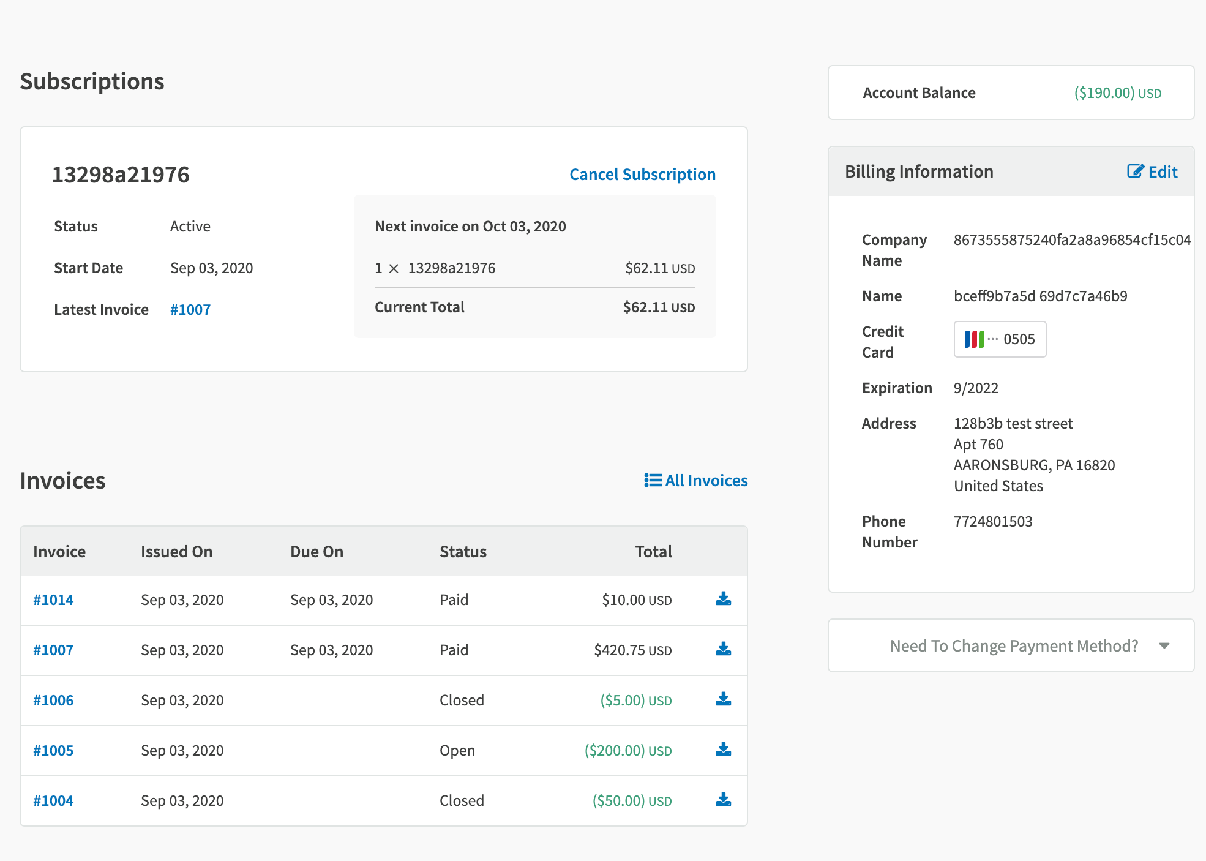Open invoice #1014 from the table
This screenshot has width=1206, height=861.
53,600
